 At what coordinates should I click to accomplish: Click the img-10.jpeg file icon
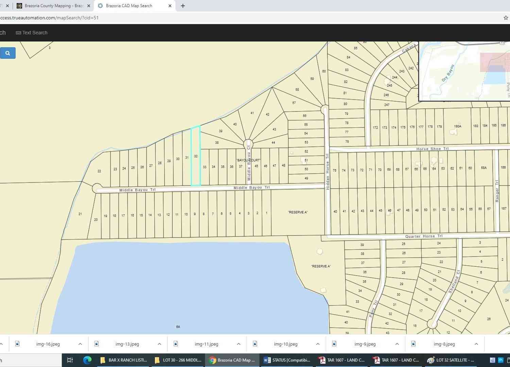[255, 344]
